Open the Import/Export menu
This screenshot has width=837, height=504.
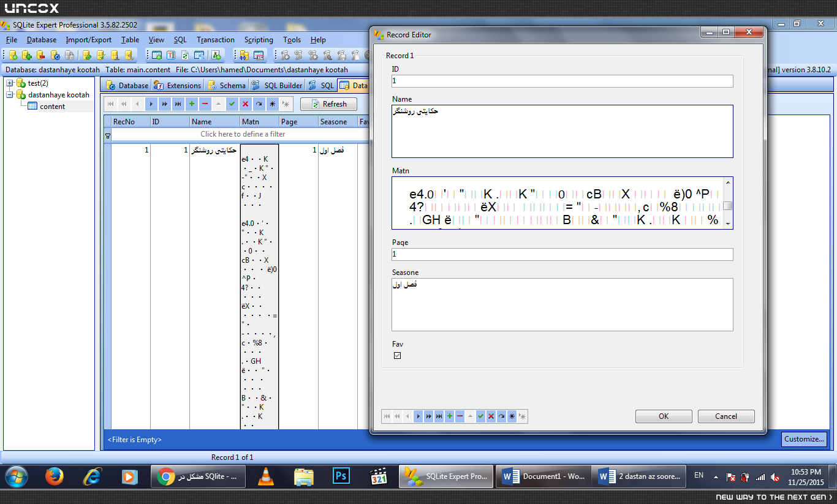click(x=89, y=40)
